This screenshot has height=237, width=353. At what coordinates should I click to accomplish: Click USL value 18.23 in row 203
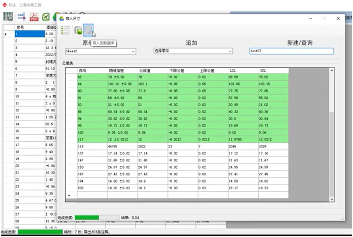273,188
